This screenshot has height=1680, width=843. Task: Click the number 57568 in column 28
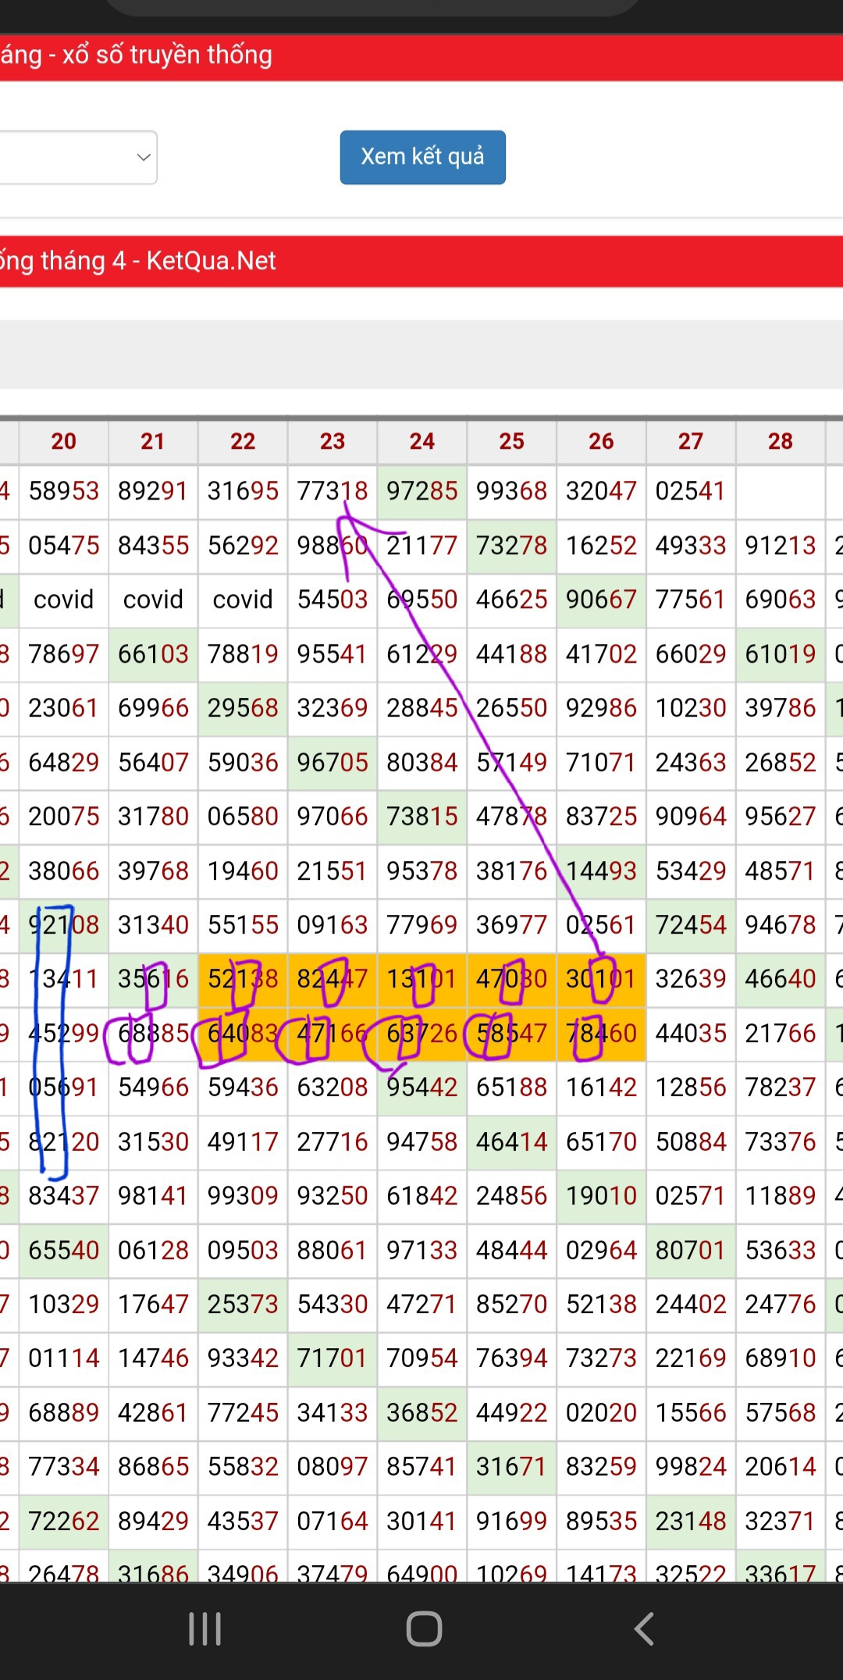click(x=780, y=1412)
